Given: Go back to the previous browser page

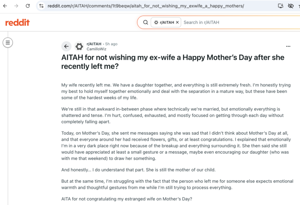Looking at the screenshot, I should tap(5, 6).
